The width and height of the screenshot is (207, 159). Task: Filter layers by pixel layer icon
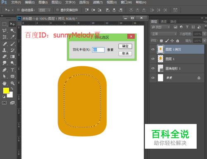pos(176,27)
